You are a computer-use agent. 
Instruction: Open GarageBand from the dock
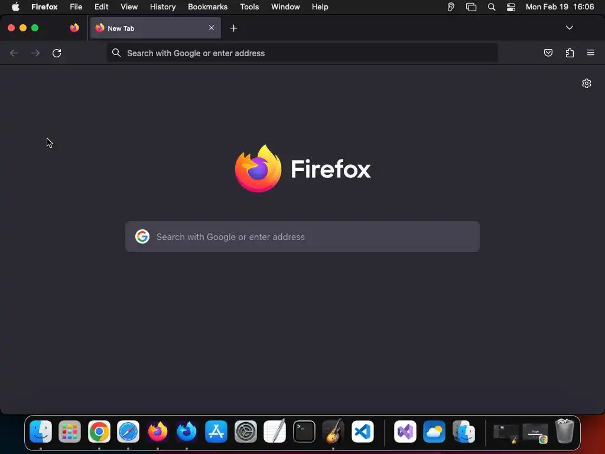click(x=333, y=431)
